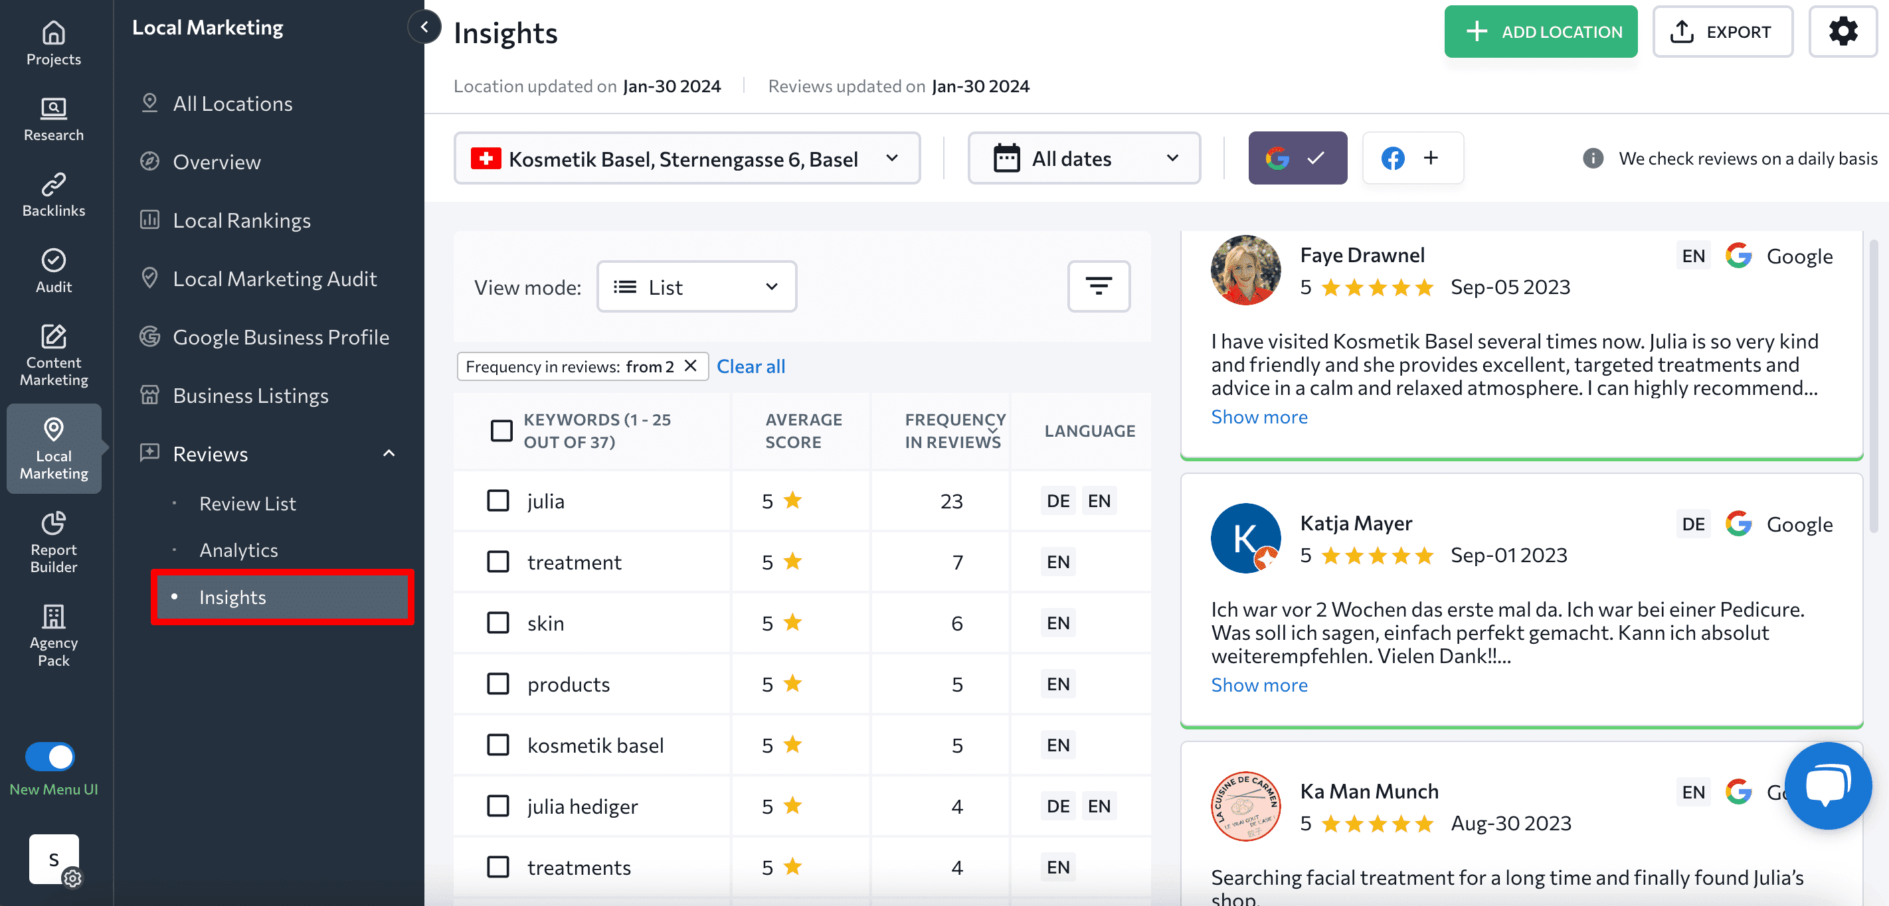Show more of Faye Drawnel's review

[x=1259, y=416]
